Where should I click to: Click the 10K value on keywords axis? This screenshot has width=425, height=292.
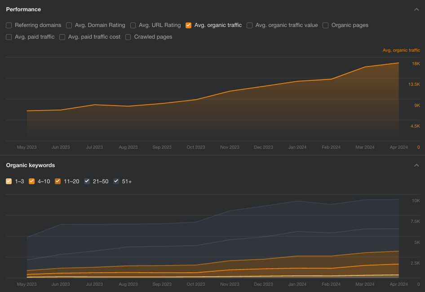tap(416, 201)
